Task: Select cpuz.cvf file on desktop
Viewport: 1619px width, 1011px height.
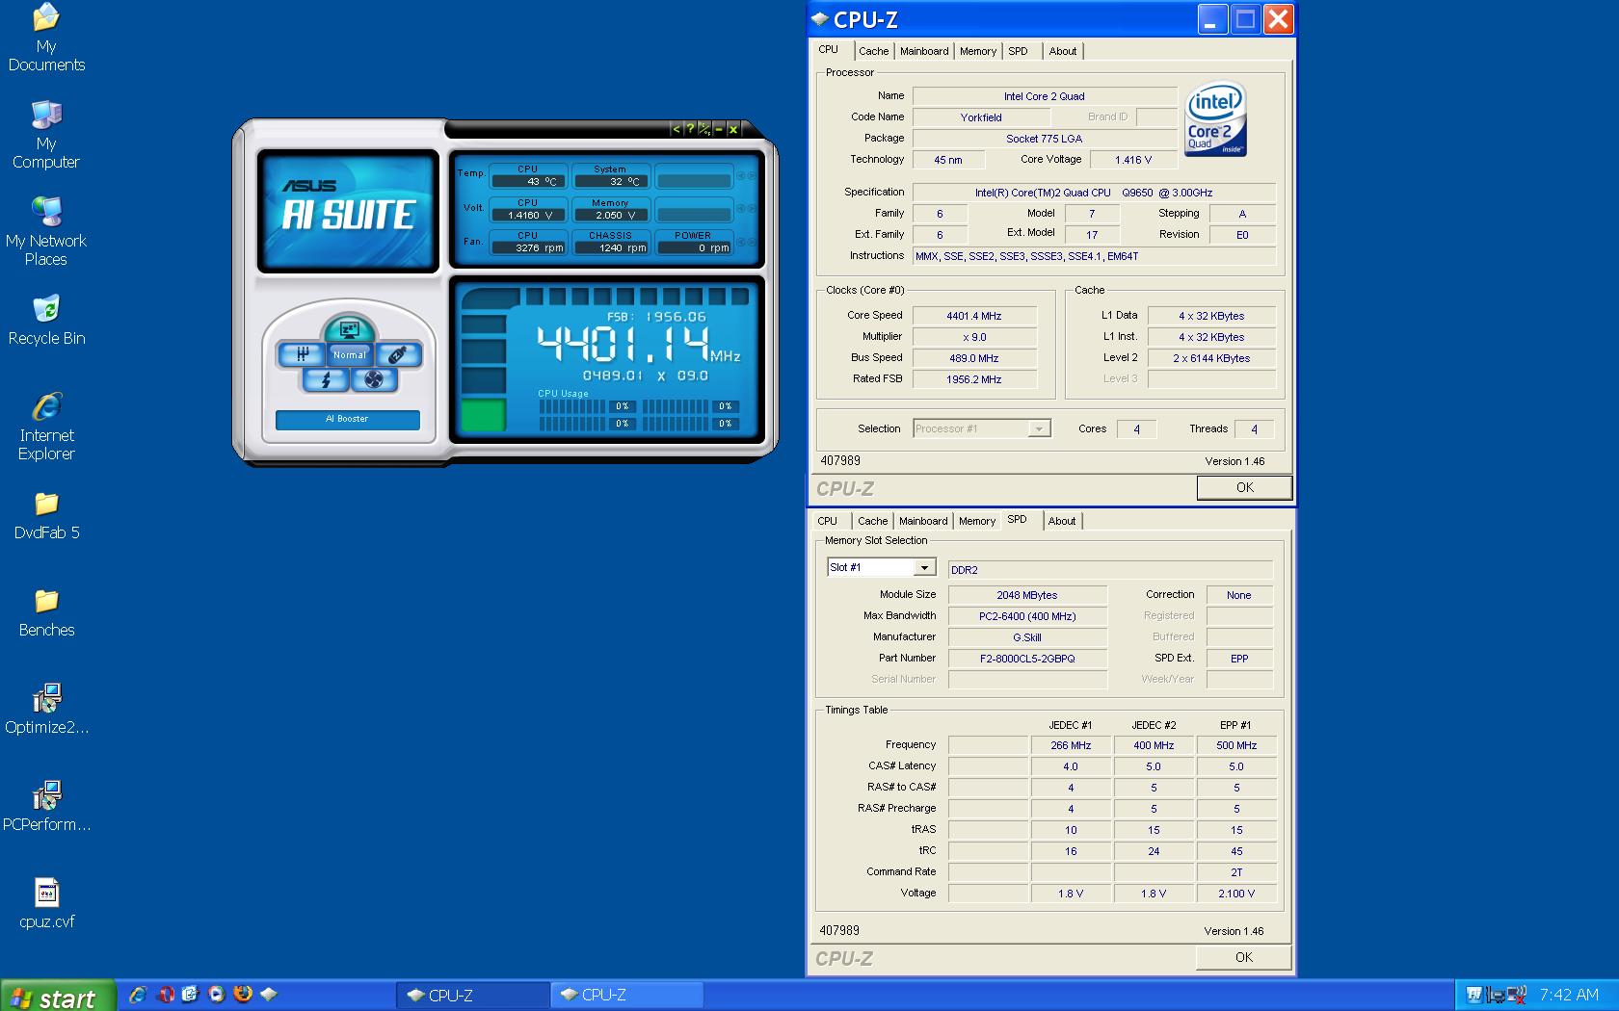Action: tap(46, 904)
